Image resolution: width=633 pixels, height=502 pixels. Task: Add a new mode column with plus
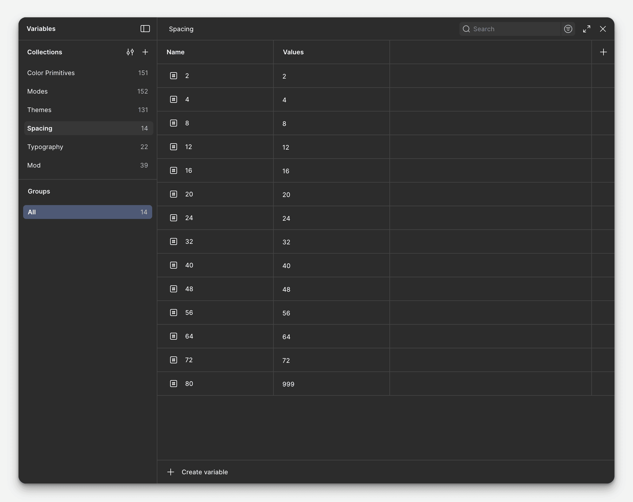(x=603, y=52)
